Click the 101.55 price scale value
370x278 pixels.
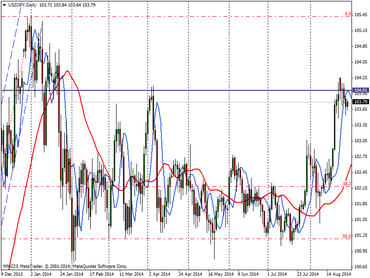point(361,219)
